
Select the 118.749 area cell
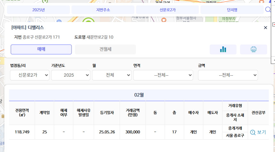(22, 132)
